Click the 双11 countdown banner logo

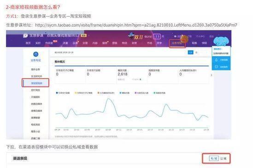pyautogui.click(x=135, y=36)
